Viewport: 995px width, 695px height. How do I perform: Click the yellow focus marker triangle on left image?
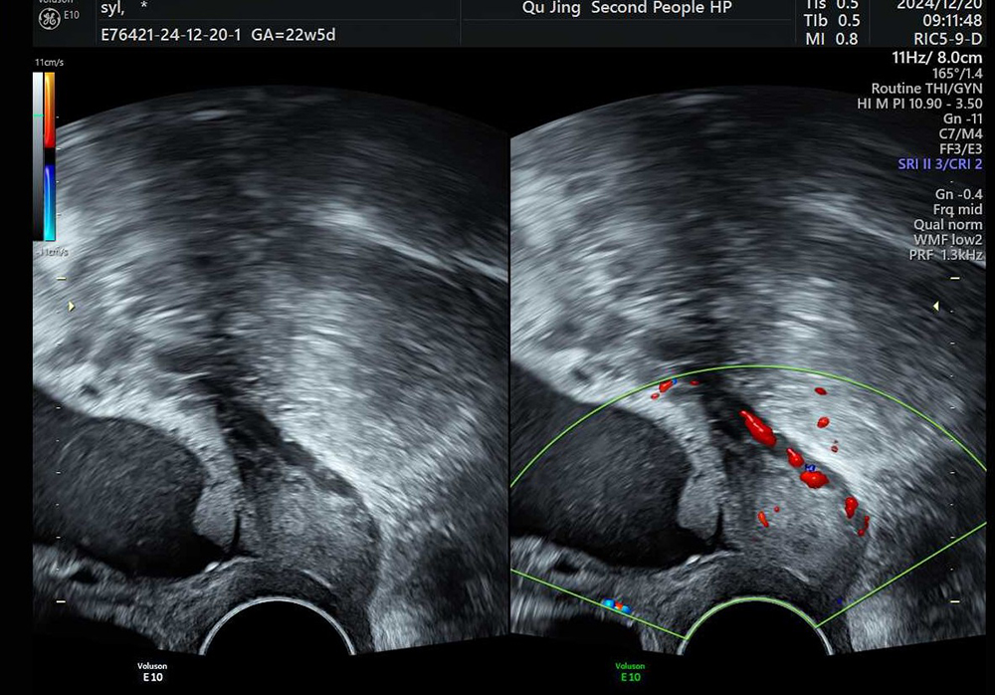(x=71, y=307)
